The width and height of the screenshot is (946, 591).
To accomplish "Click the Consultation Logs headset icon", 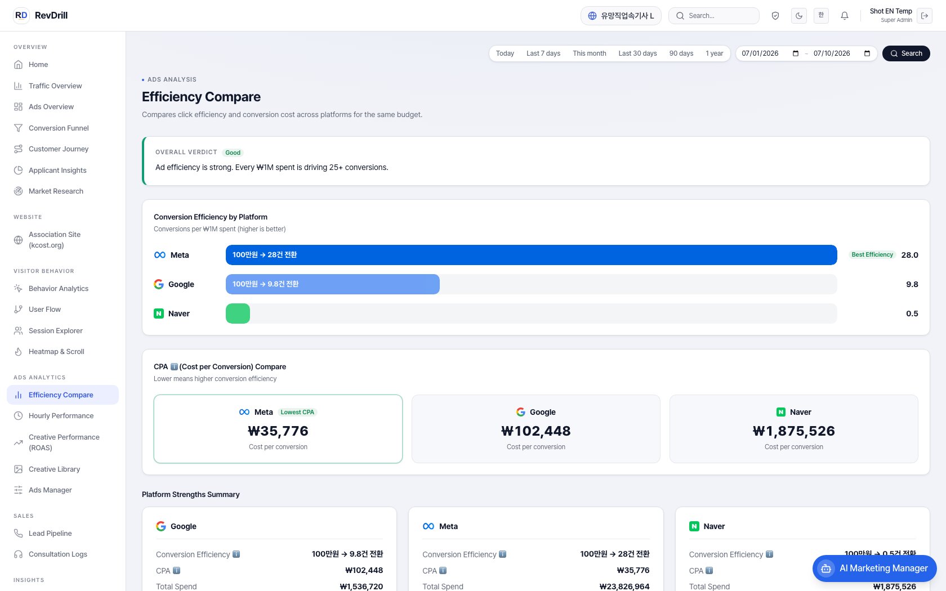I will [19, 554].
